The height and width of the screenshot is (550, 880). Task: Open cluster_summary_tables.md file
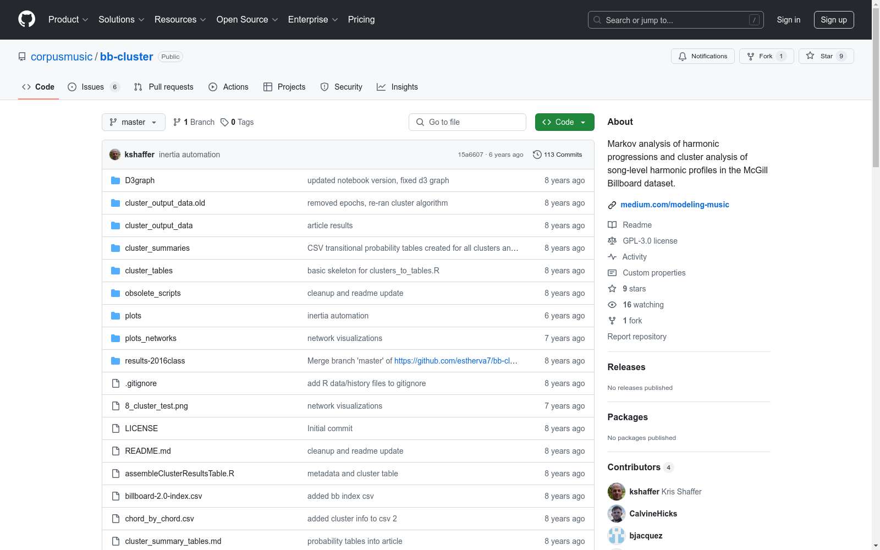click(x=173, y=541)
